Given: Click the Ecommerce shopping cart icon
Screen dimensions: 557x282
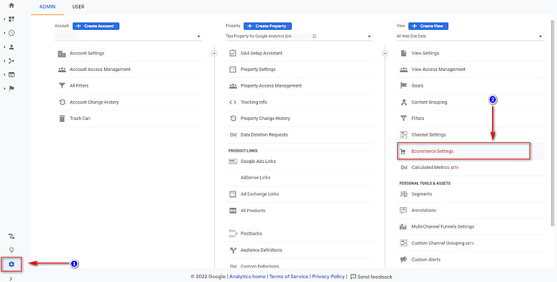Looking at the screenshot, I should (x=403, y=152).
